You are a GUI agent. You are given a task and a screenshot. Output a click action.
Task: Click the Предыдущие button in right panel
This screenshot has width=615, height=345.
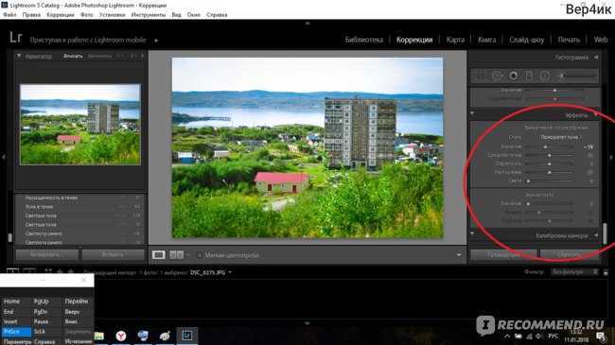coord(503,254)
